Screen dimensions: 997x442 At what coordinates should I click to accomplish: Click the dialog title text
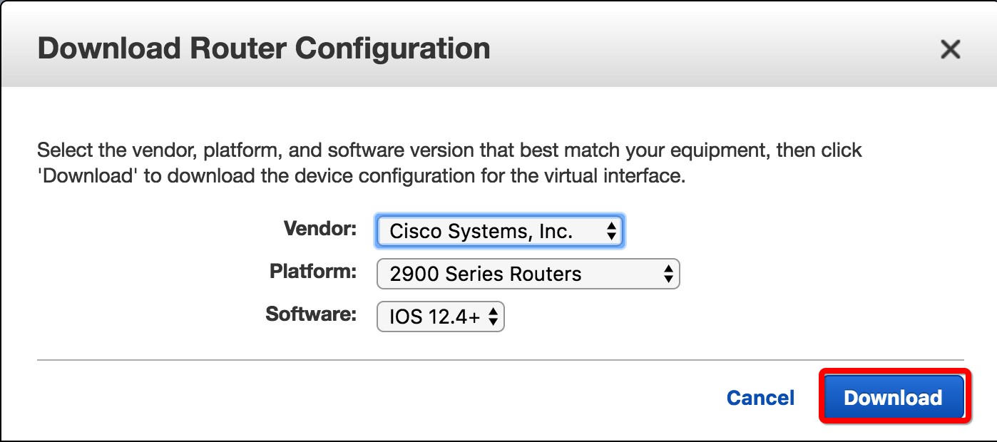click(x=263, y=48)
